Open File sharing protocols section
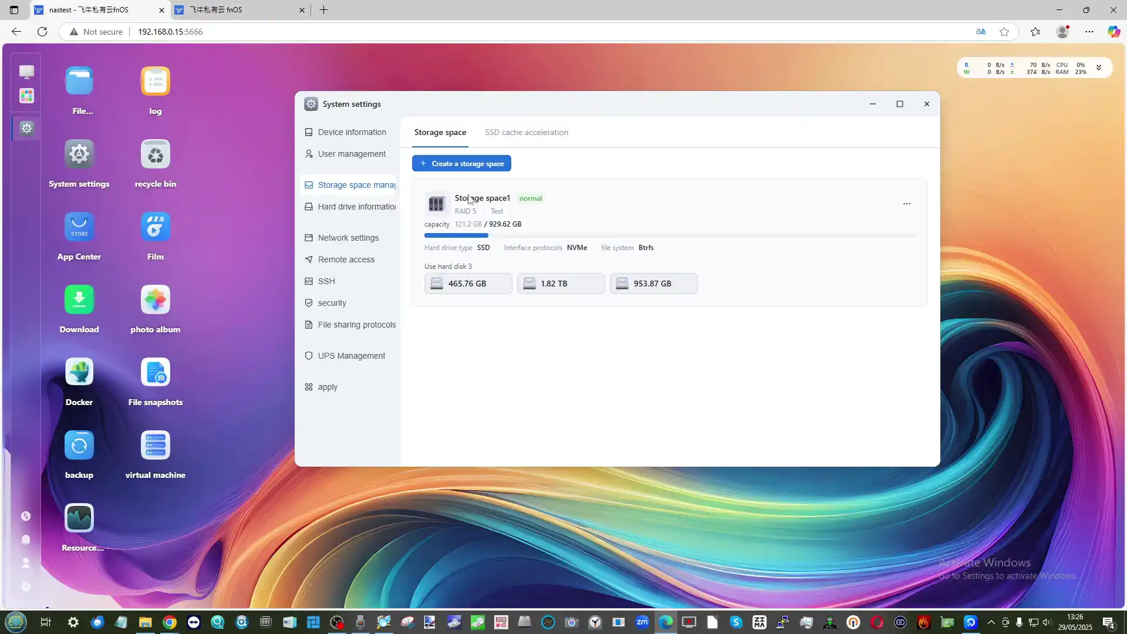 coord(348,325)
